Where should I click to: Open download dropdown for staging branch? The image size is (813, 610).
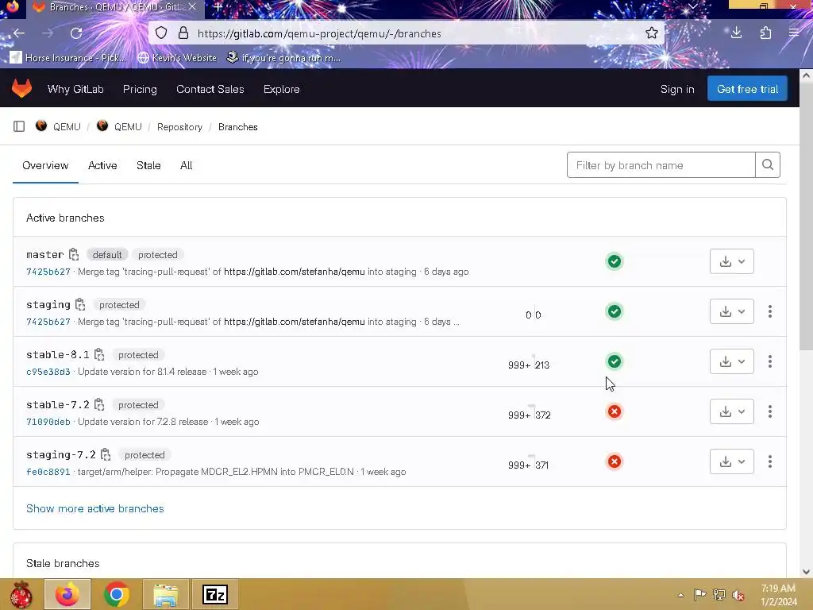(731, 311)
